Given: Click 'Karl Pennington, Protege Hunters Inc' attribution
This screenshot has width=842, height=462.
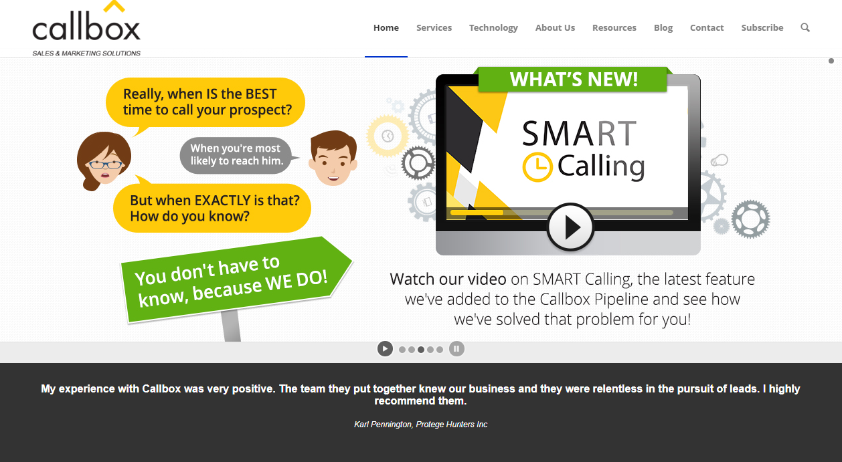Looking at the screenshot, I should pyautogui.click(x=420, y=425).
